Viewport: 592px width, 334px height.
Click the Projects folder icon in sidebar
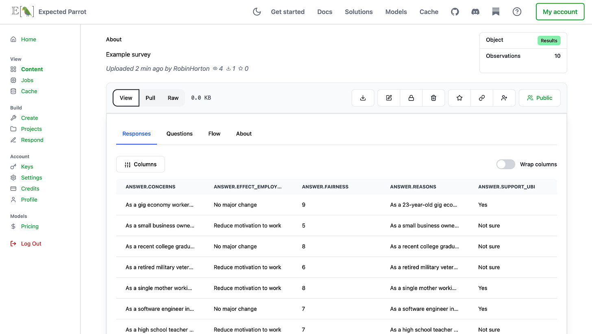tap(13, 129)
